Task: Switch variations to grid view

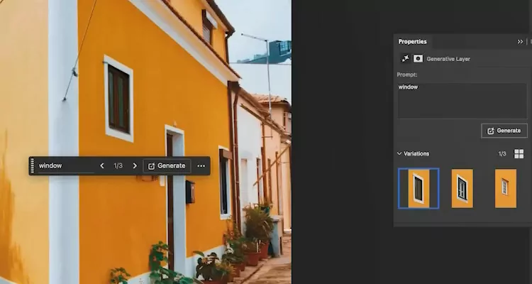Action: 519,153
